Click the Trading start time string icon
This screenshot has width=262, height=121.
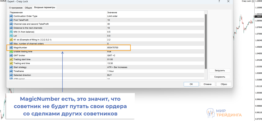[11, 59]
